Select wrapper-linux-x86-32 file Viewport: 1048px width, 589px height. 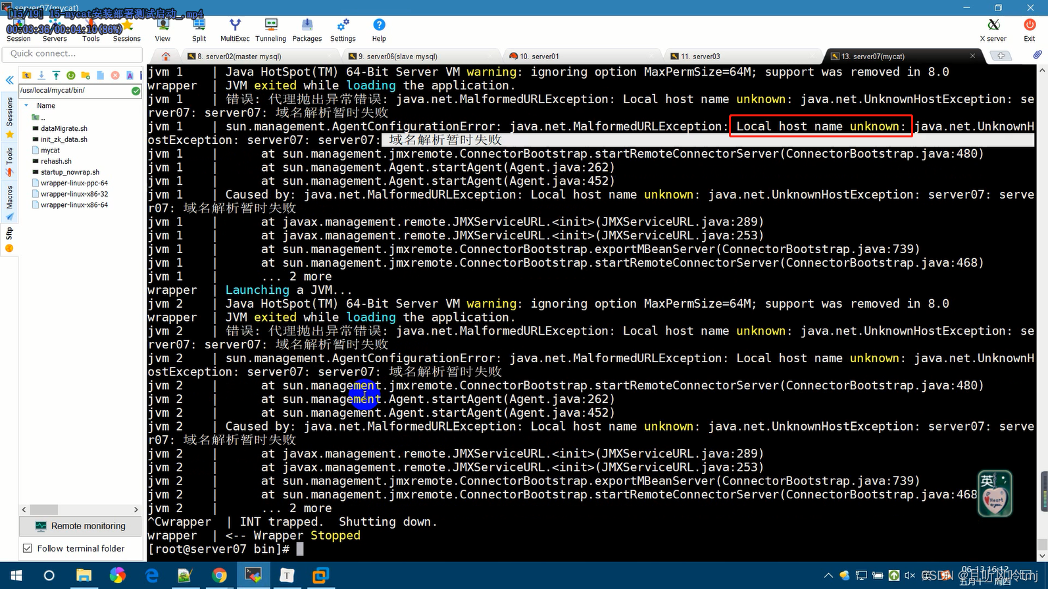click(70, 194)
